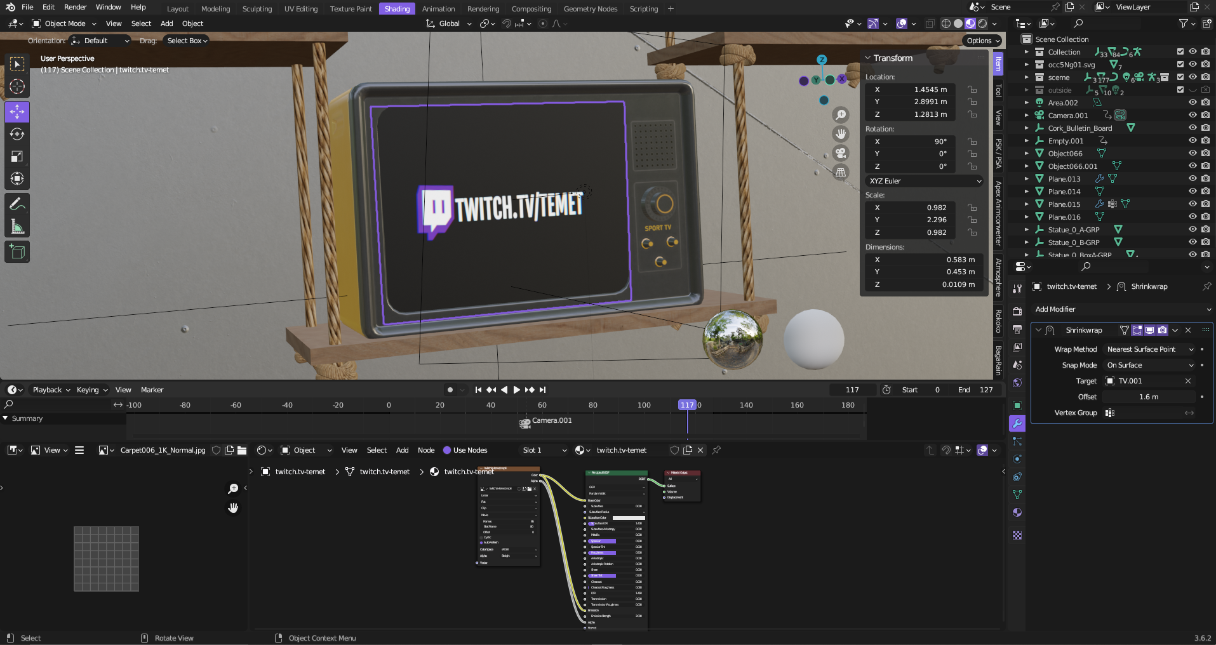Click the viewport pan hand gizmo
The width and height of the screenshot is (1216, 645).
841,134
